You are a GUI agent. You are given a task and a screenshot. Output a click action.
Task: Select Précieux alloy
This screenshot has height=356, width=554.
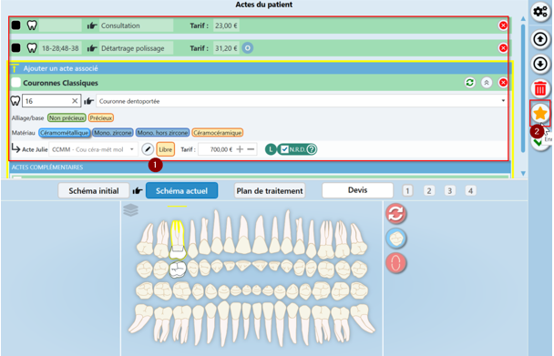click(x=101, y=118)
